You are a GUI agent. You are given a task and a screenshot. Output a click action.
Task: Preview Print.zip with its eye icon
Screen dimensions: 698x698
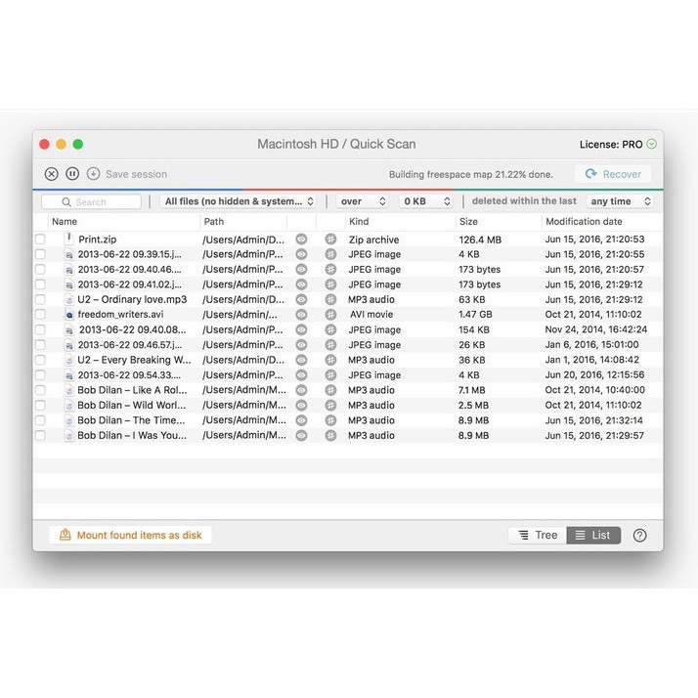tap(301, 240)
